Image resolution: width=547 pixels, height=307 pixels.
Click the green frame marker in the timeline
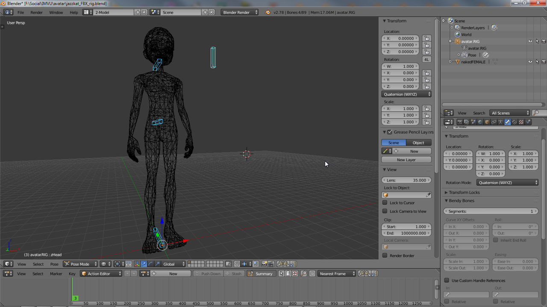[x=75, y=298]
